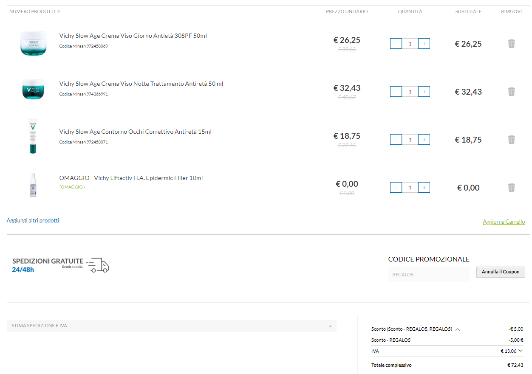This screenshot has height=374, width=532.
Task: Click the promo code field with REGALO5
Action: coord(429,275)
